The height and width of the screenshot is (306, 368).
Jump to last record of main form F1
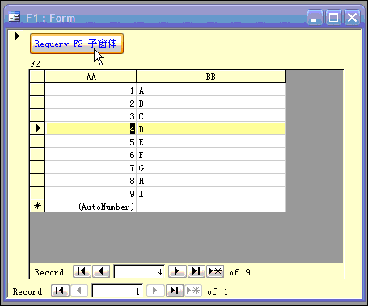pyautogui.click(x=175, y=291)
